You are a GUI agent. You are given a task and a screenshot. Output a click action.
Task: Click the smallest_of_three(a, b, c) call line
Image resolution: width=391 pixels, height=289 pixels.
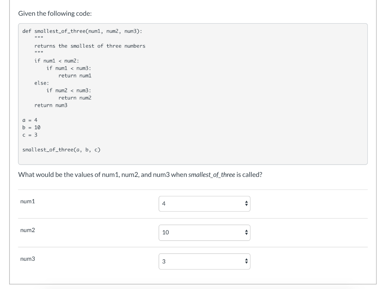pos(61,149)
